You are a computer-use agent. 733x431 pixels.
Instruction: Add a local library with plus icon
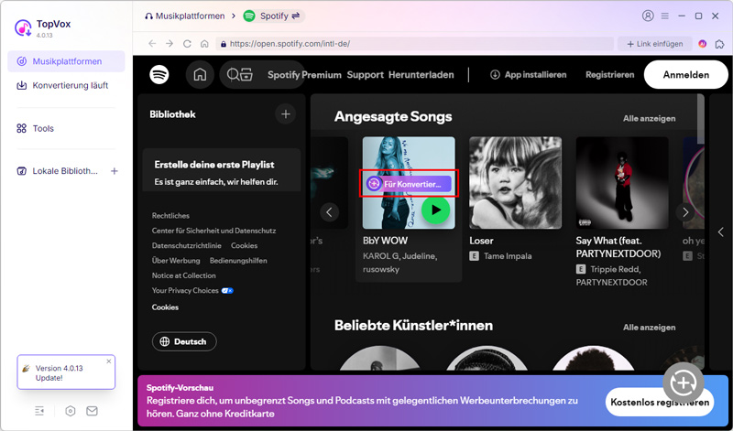114,171
